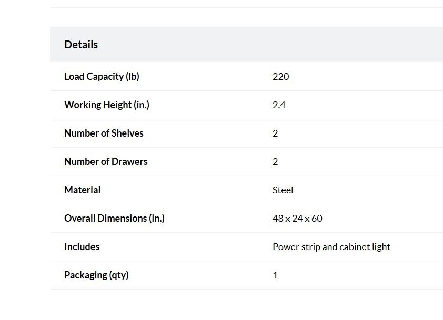Select the Packaging (qty) label
The image size is (443, 320).
pyautogui.click(x=96, y=275)
